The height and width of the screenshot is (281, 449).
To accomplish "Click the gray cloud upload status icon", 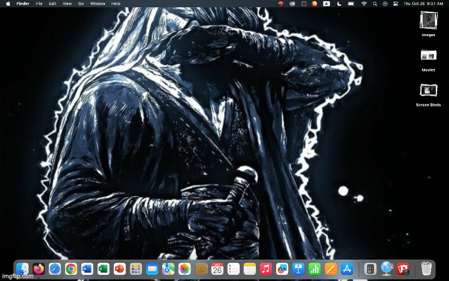I will (304, 4).
